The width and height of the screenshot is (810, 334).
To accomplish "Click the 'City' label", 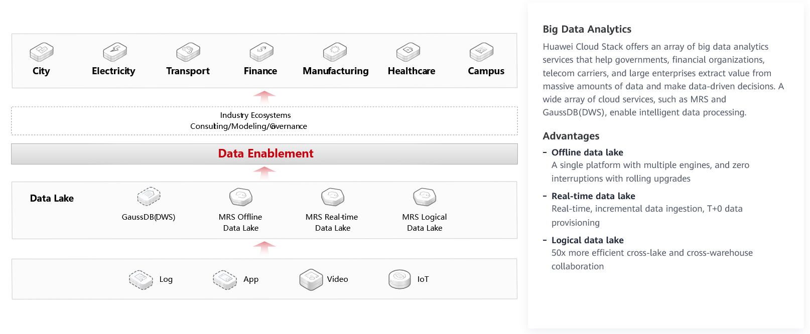I will [41, 71].
